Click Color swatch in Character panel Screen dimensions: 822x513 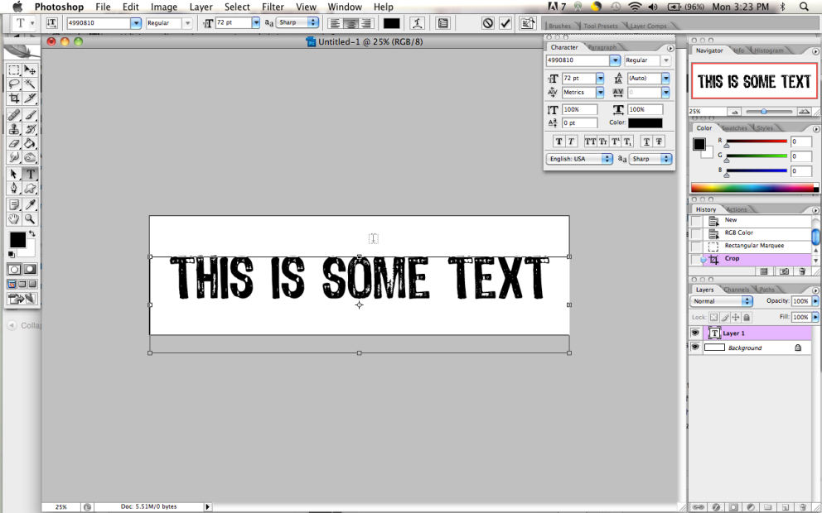click(x=646, y=123)
